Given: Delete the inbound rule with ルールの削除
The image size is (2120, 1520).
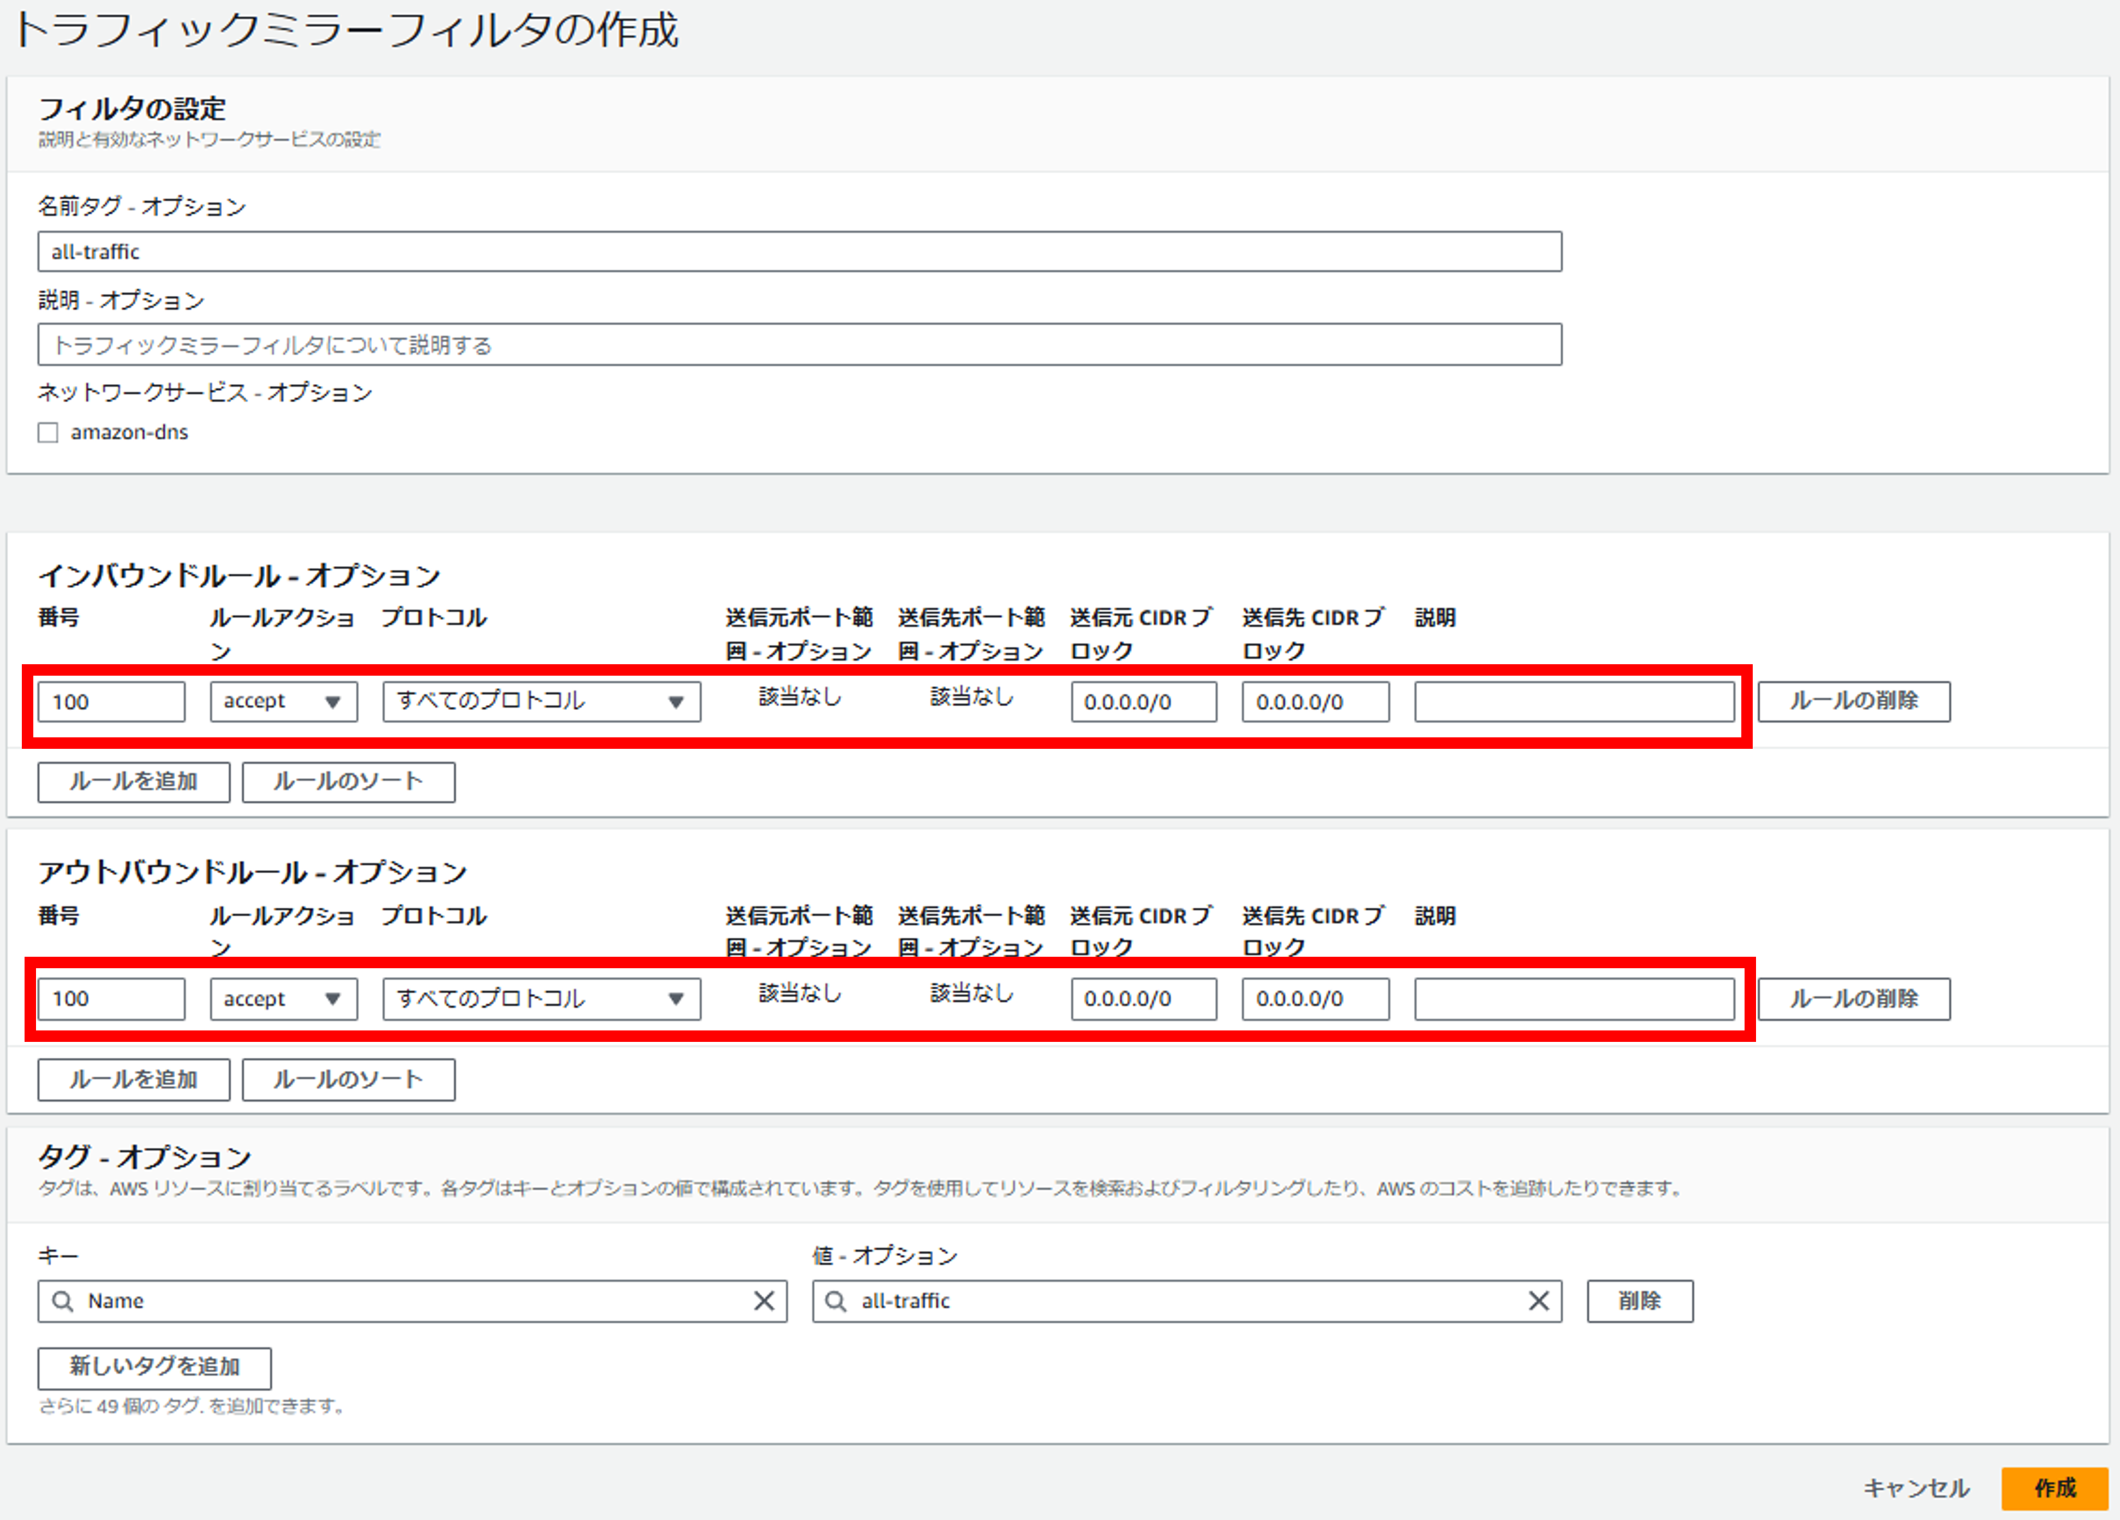Looking at the screenshot, I should [1854, 701].
